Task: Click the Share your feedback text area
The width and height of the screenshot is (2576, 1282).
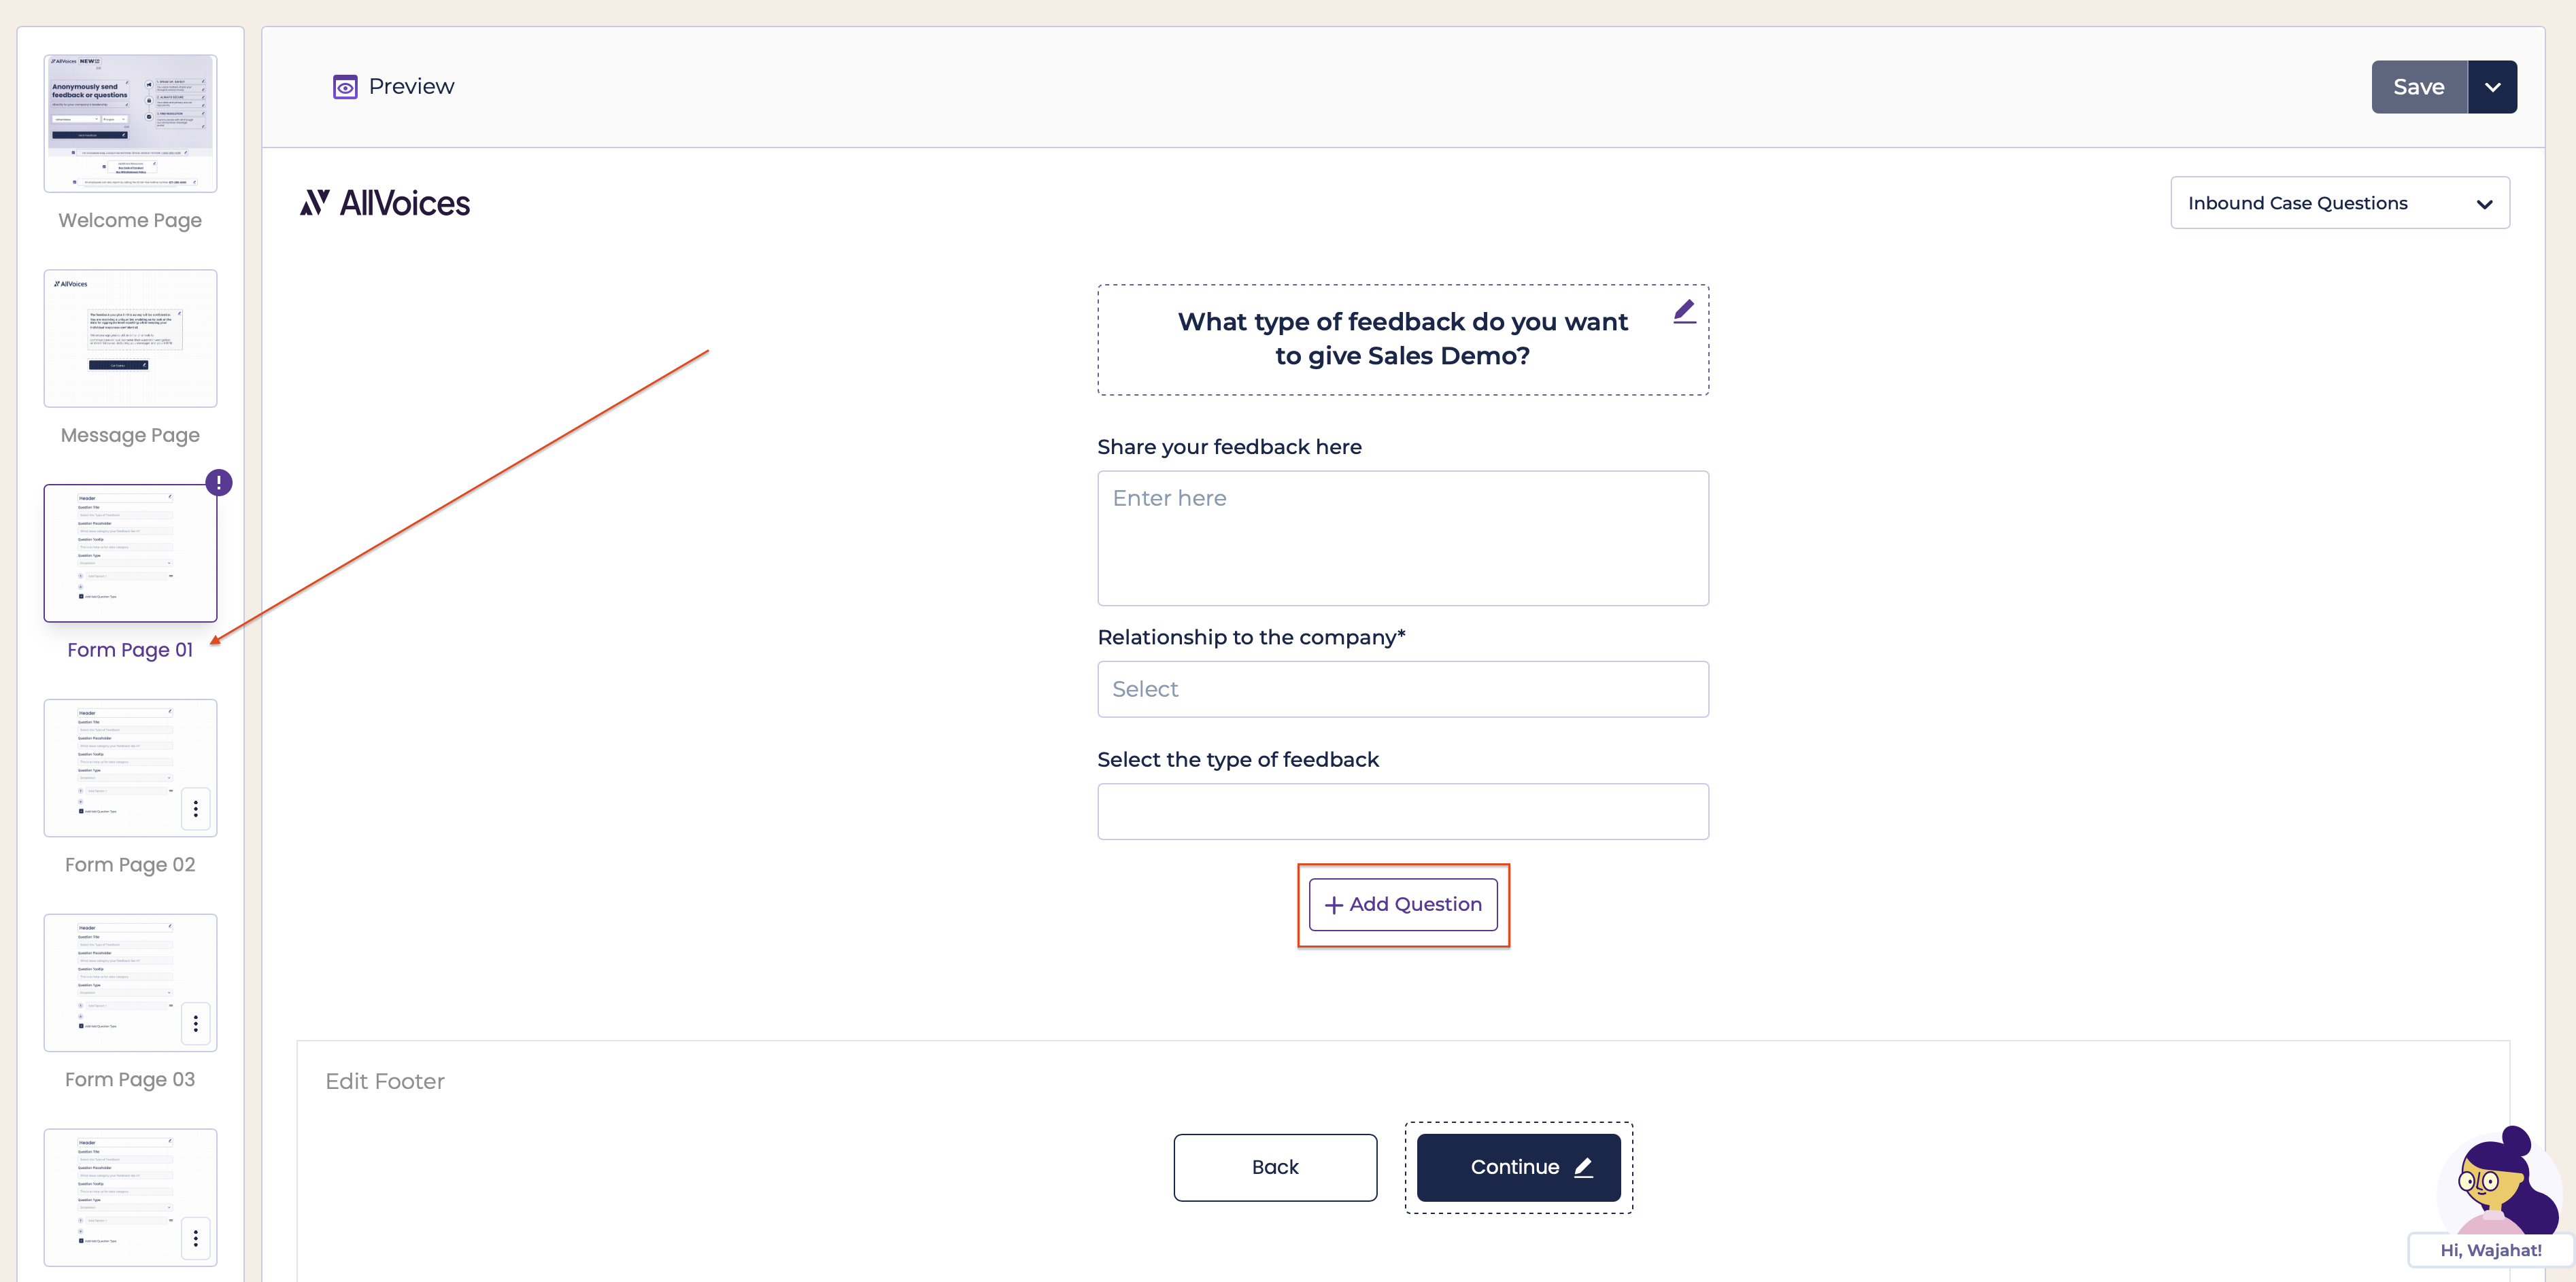Action: 1402,538
